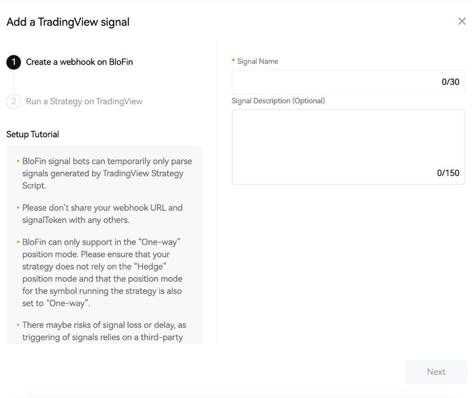The image size is (472, 398).
Task: Click the tip about signal loss risks
Action: [x=104, y=331]
